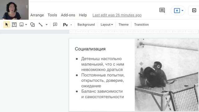199x112 pixels.
Task: Start the slideshow with the play icon
Action: click(x=194, y=10)
